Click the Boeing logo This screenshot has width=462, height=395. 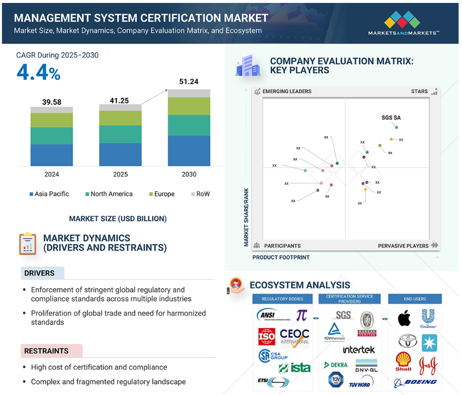click(x=415, y=383)
